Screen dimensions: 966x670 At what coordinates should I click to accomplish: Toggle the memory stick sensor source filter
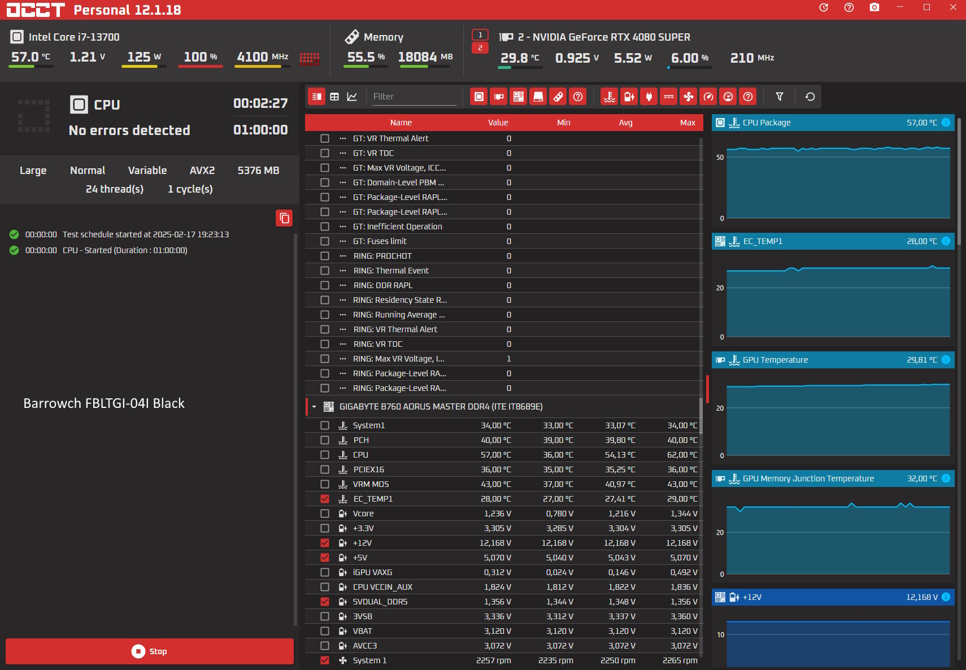pos(558,97)
